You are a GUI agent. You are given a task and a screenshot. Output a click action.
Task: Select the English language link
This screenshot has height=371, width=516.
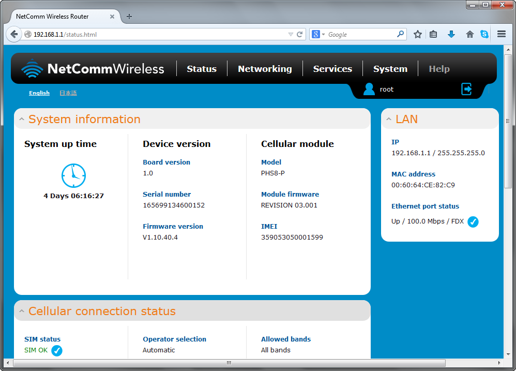click(39, 93)
